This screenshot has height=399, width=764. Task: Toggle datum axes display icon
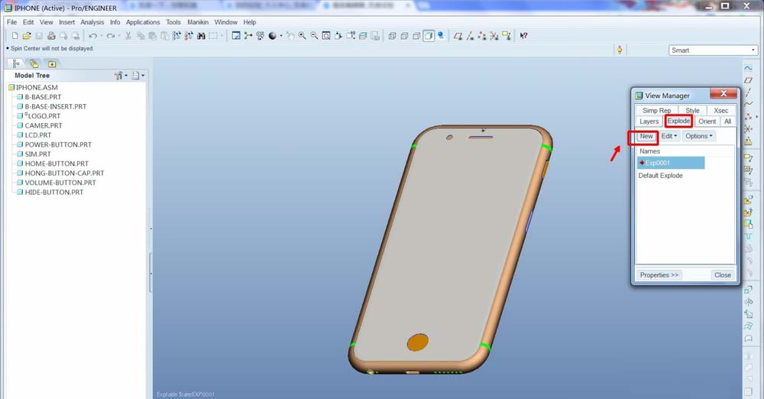[x=470, y=36]
